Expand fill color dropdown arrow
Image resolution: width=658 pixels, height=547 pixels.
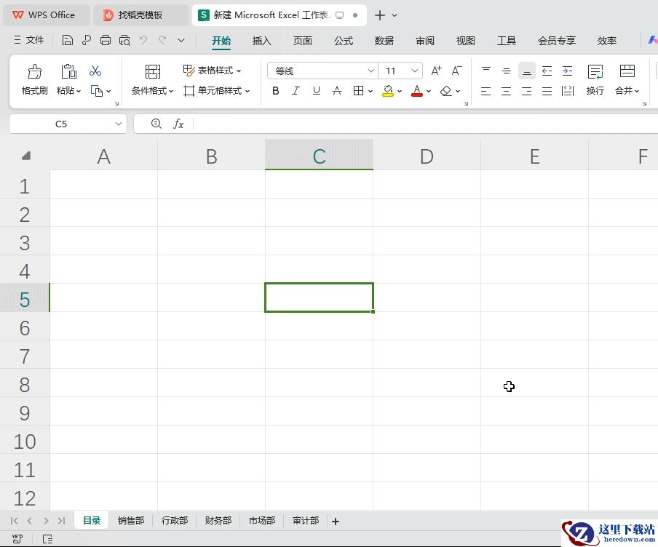[400, 91]
